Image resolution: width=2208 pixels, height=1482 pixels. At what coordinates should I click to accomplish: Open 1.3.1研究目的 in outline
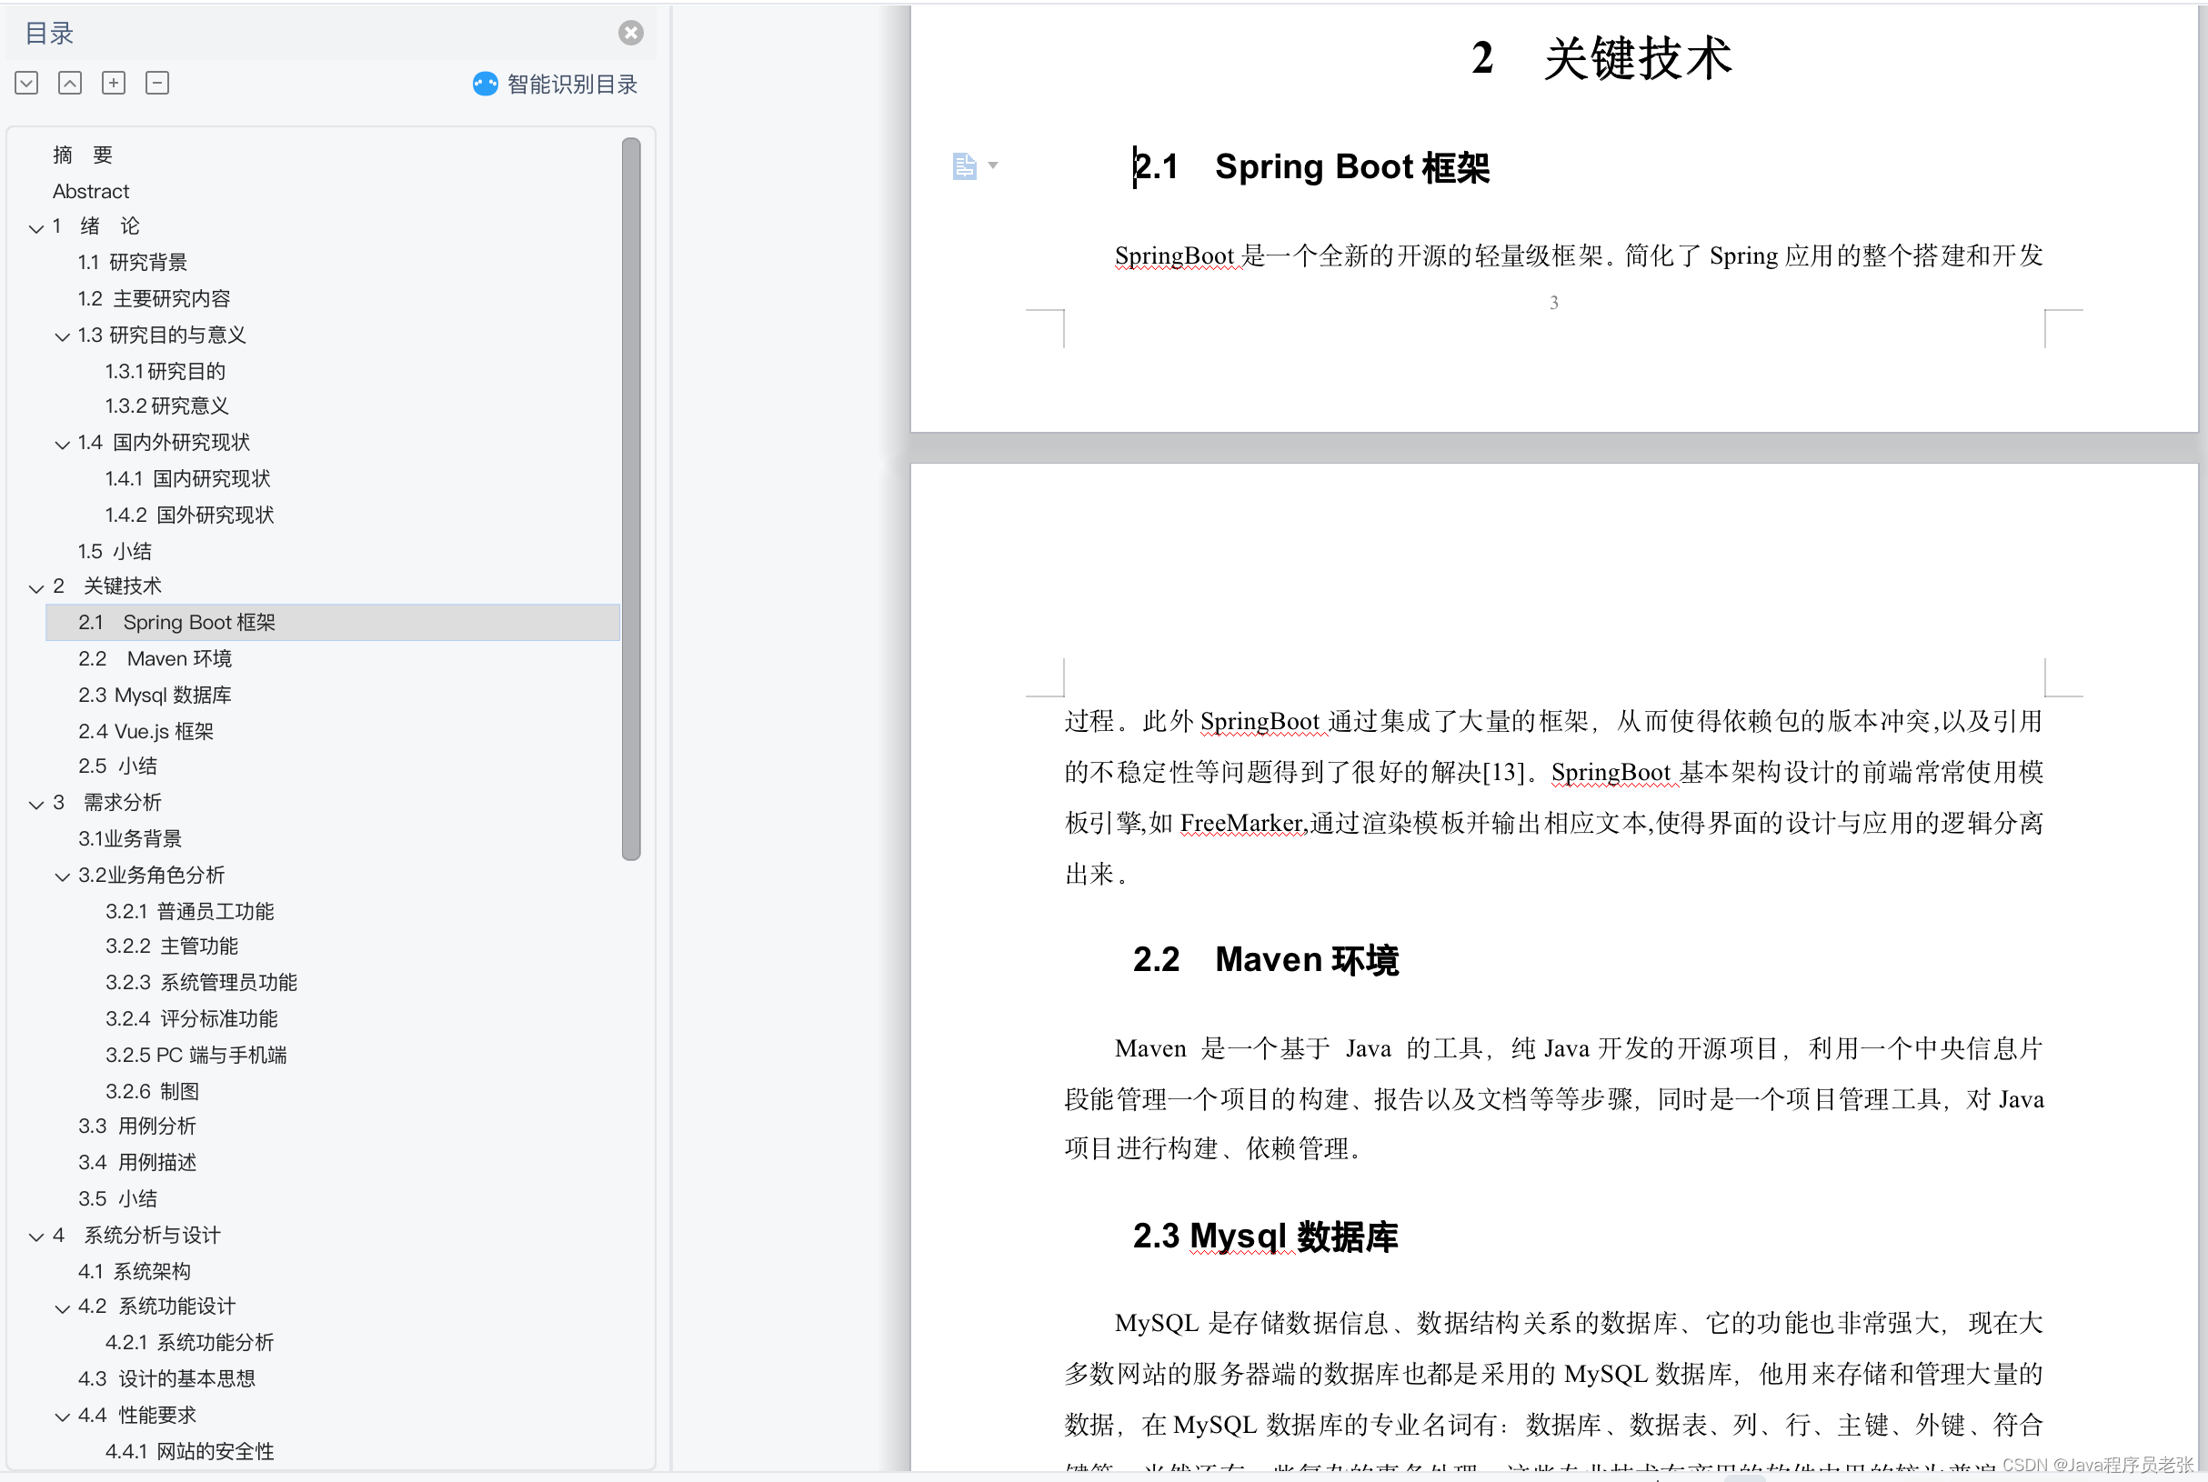(166, 371)
